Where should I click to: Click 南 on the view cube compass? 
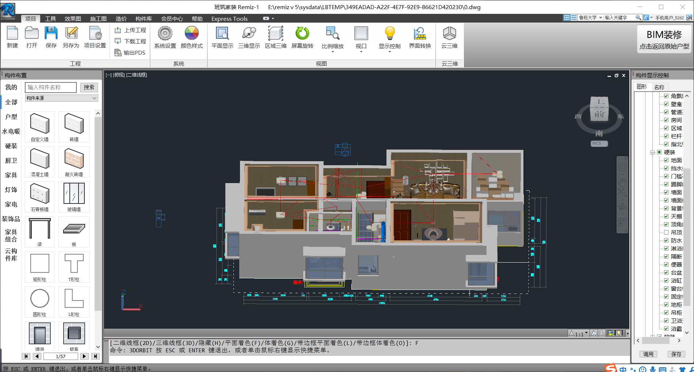(x=599, y=133)
